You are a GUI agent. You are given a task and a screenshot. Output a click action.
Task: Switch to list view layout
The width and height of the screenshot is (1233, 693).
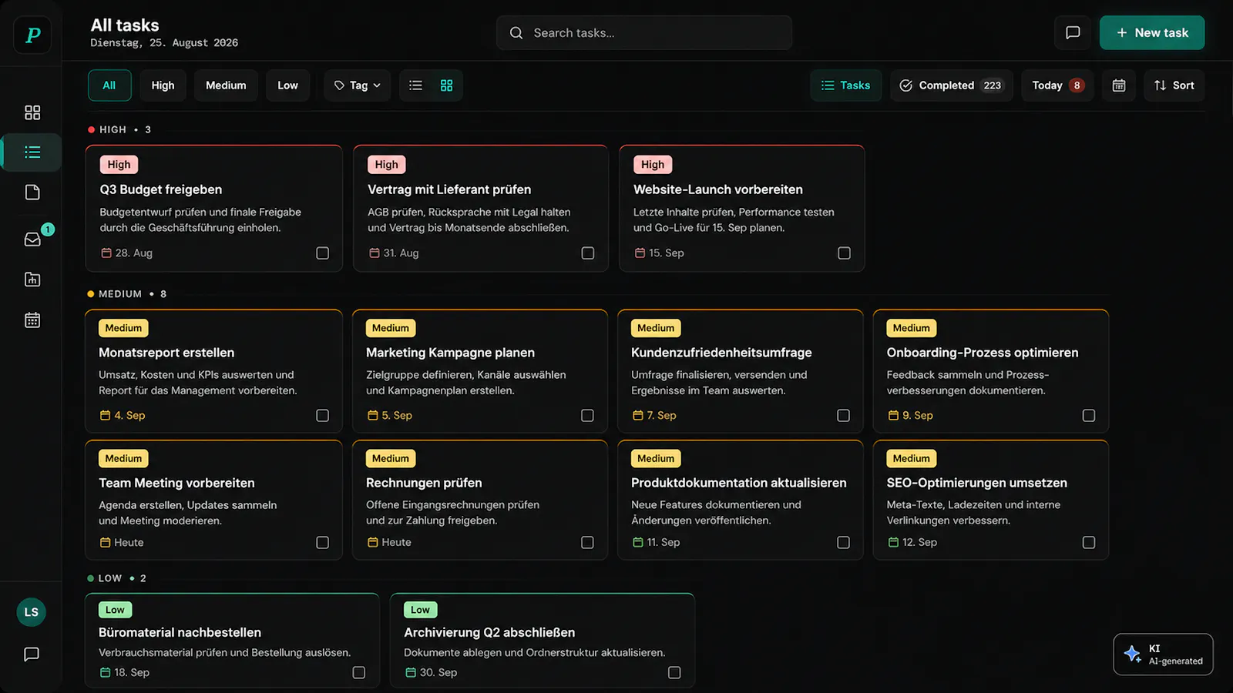tap(415, 85)
